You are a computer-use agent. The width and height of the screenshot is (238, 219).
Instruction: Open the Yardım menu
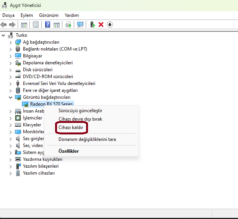pyautogui.click(x=72, y=15)
